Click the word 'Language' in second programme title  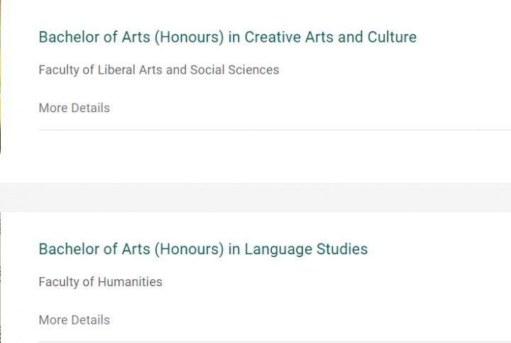273,249
